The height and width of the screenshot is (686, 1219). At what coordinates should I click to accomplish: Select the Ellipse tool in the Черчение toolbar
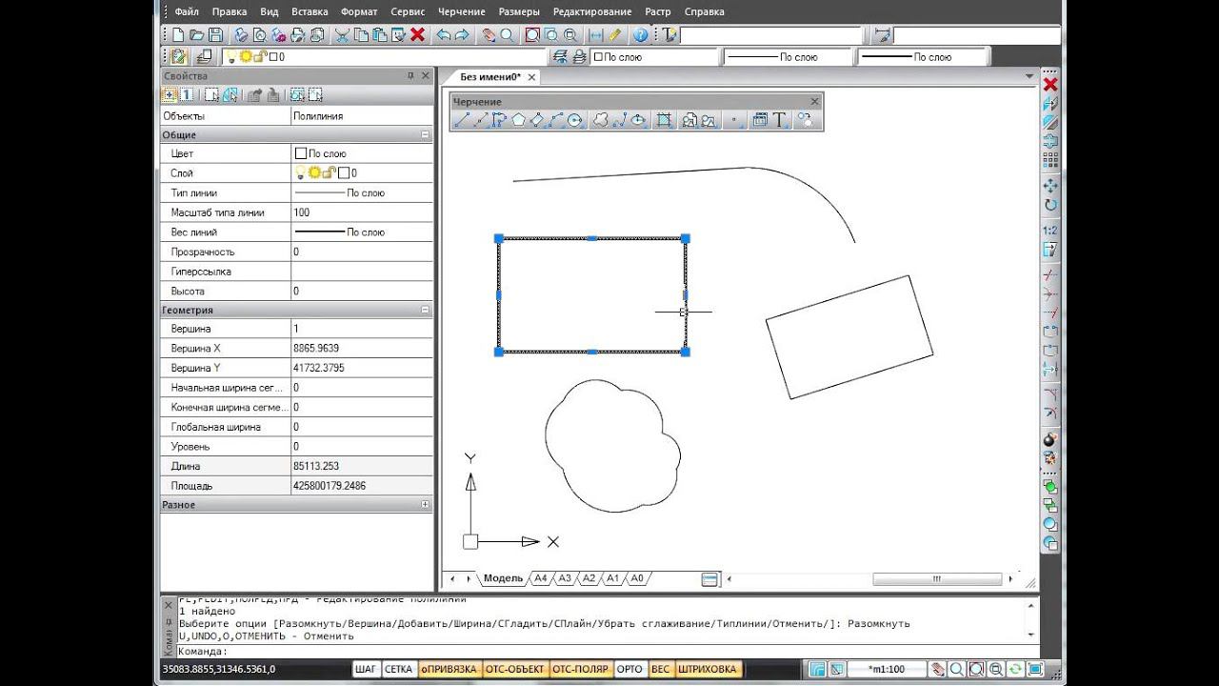point(638,120)
